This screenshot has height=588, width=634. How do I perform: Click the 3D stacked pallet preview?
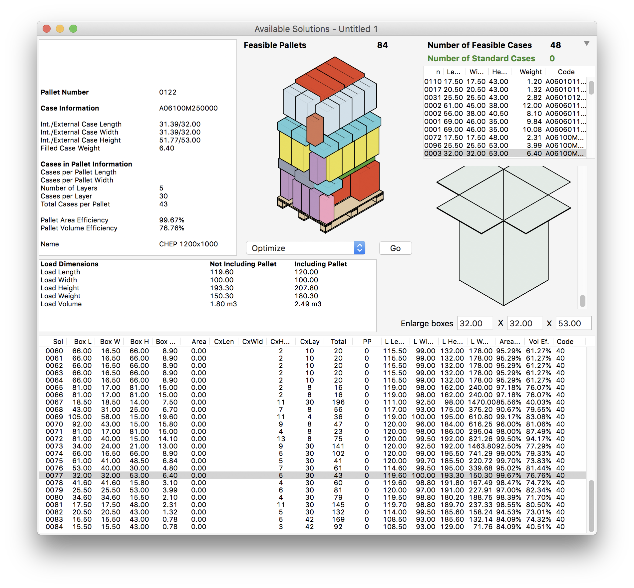click(x=330, y=145)
